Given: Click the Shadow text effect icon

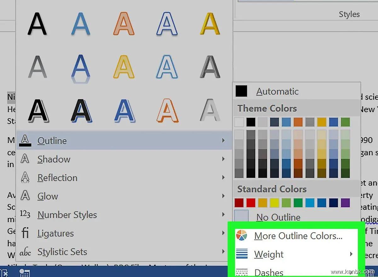Looking at the screenshot, I should pyautogui.click(x=25, y=159).
